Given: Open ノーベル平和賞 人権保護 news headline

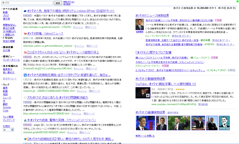Looking at the screenshot, I should [x=179, y=20].
